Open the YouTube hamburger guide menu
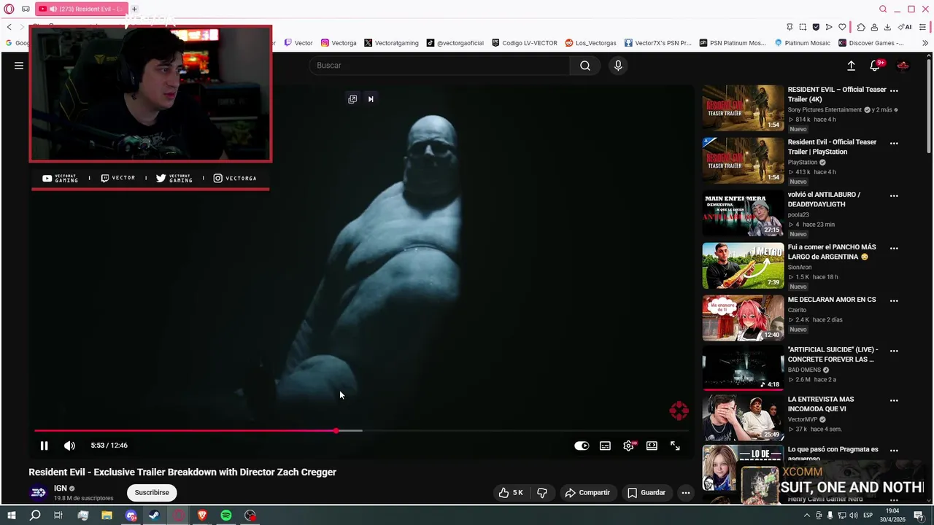 pyautogui.click(x=19, y=66)
